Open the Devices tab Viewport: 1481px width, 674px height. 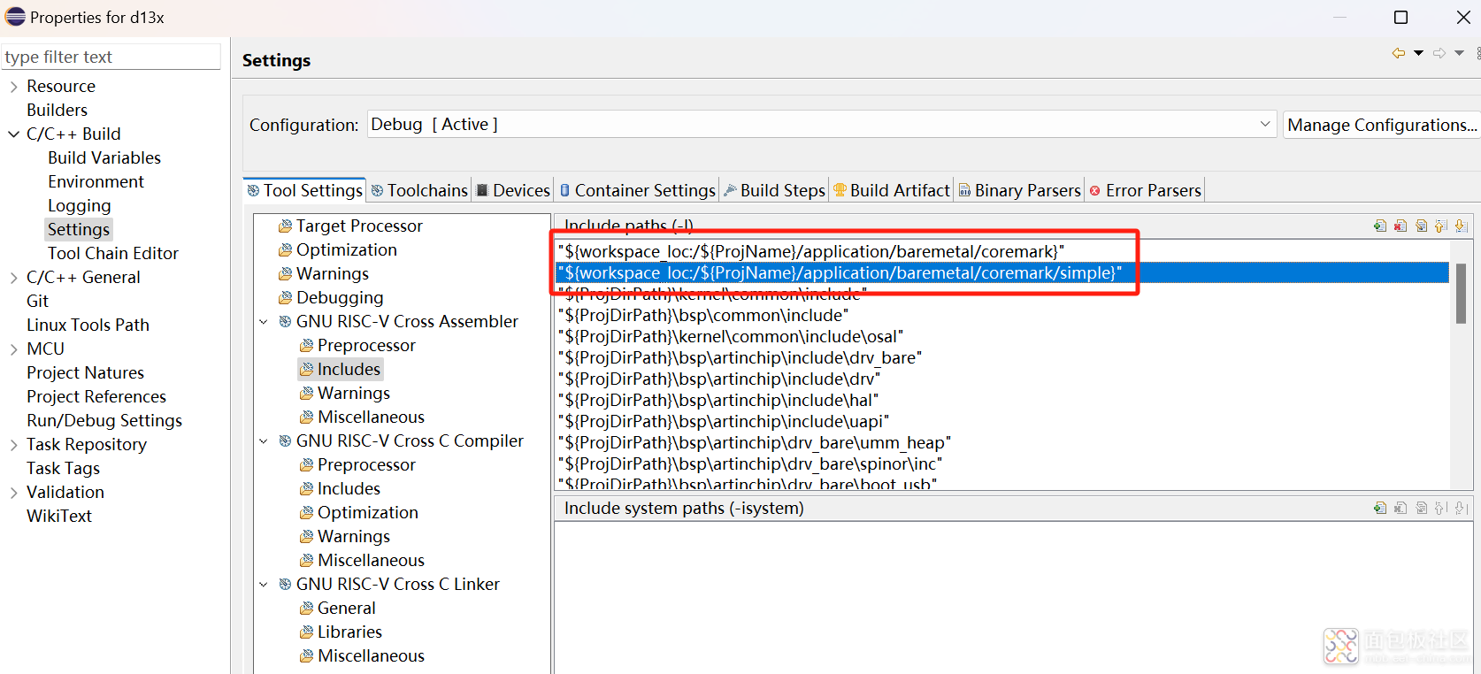(x=513, y=190)
